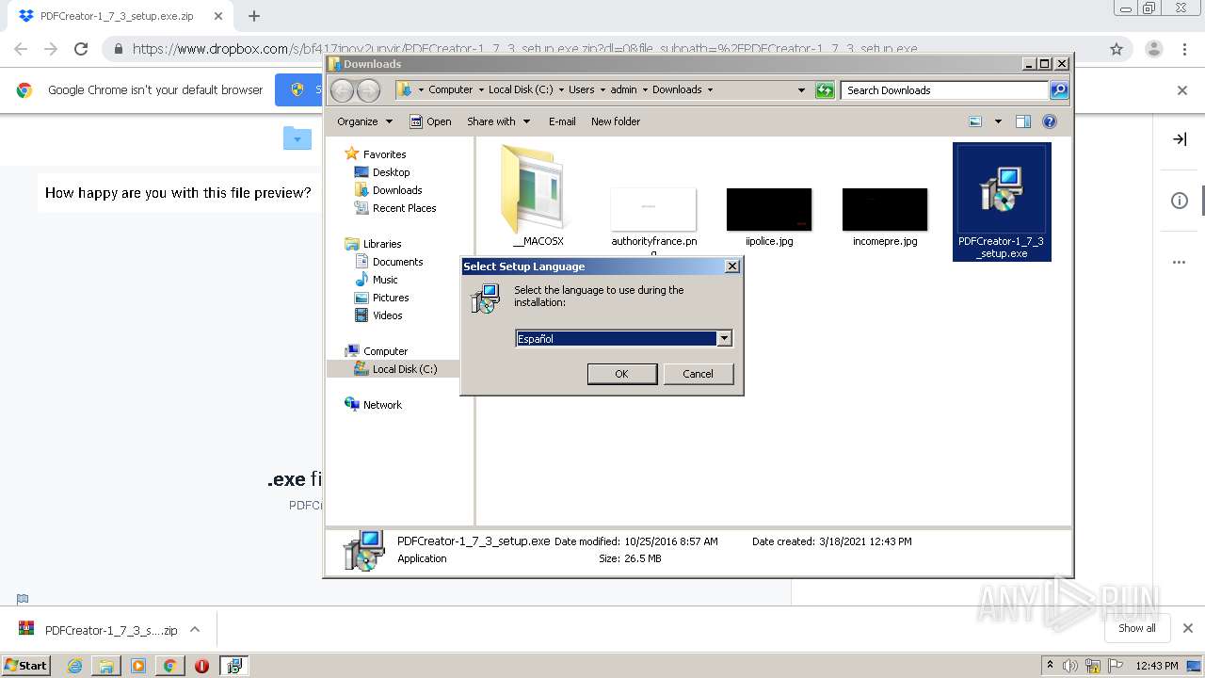This screenshot has height=678, width=1205.
Task: Click Computer in the address breadcrumb
Action: pyautogui.click(x=450, y=90)
